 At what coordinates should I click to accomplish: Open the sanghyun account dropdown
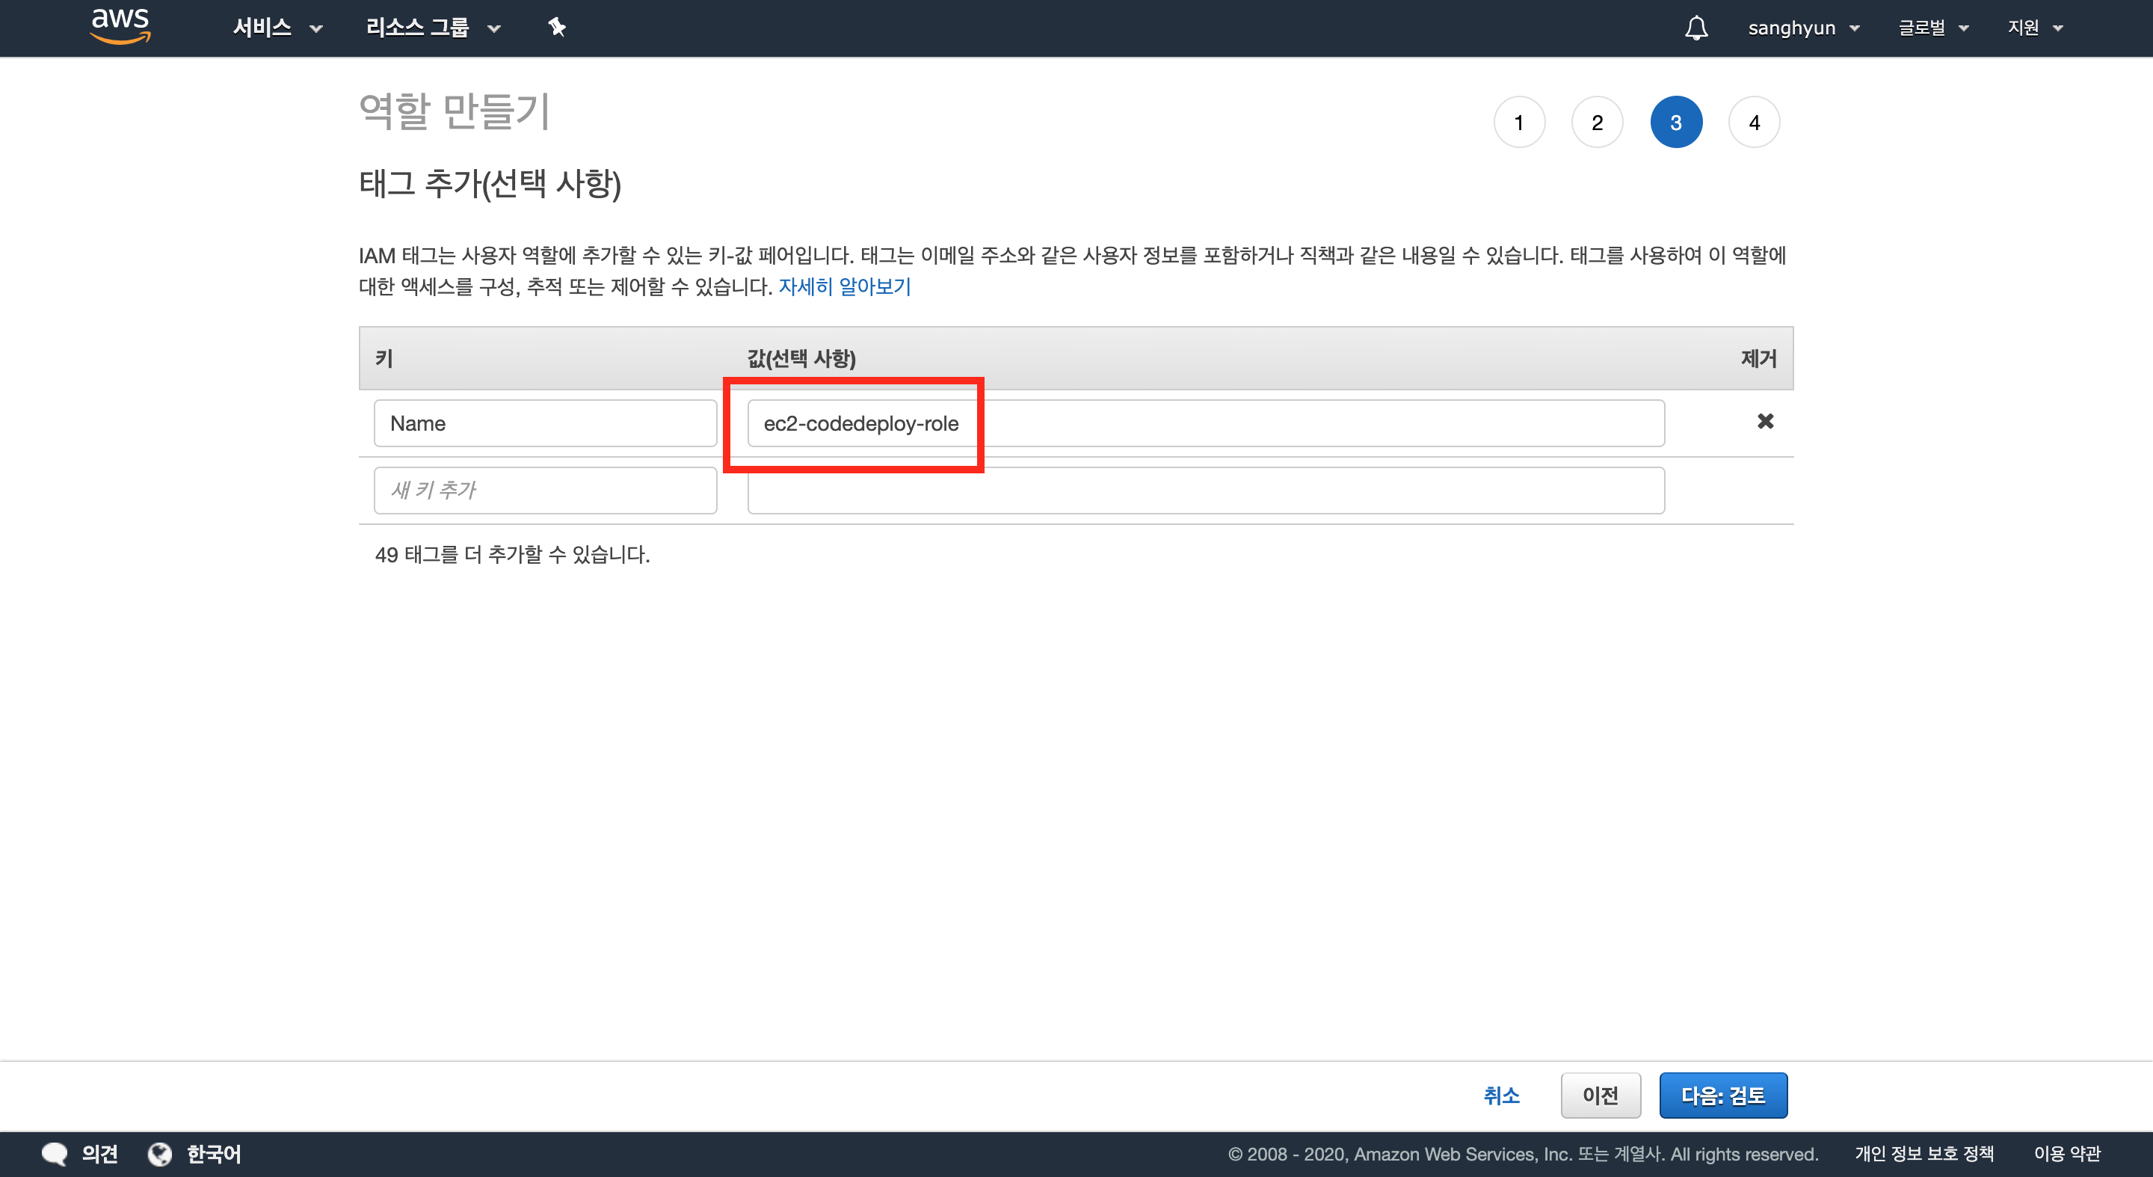pos(1803,28)
